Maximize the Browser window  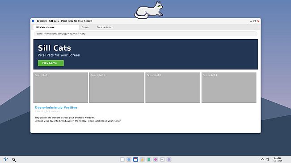(x=255, y=21)
